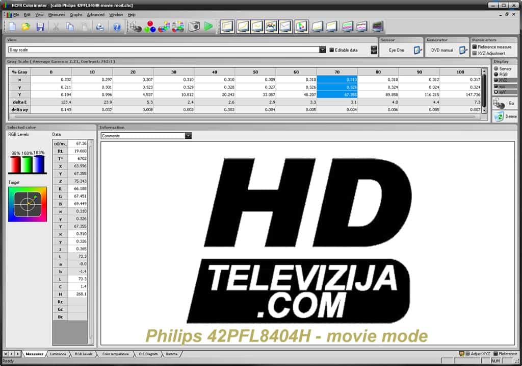Switch to the CIE Diagram tab
The width and height of the screenshot is (522, 366).
click(x=148, y=354)
